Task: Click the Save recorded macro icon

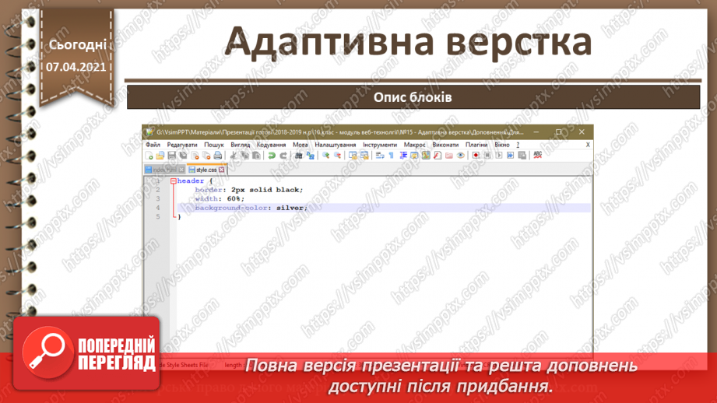Action: pos(522,156)
